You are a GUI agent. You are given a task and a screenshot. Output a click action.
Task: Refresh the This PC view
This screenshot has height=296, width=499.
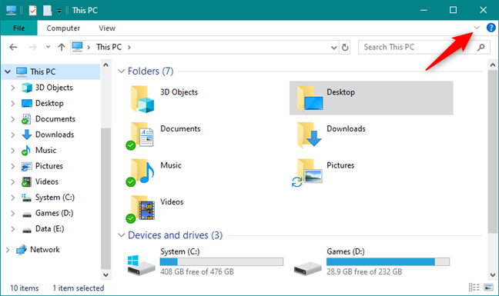[345, 48]
